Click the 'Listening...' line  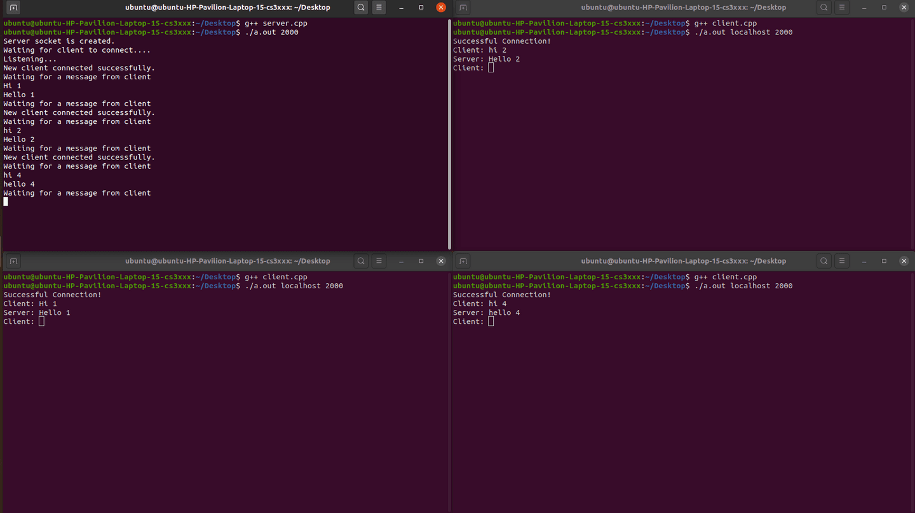tap(30, 59)
